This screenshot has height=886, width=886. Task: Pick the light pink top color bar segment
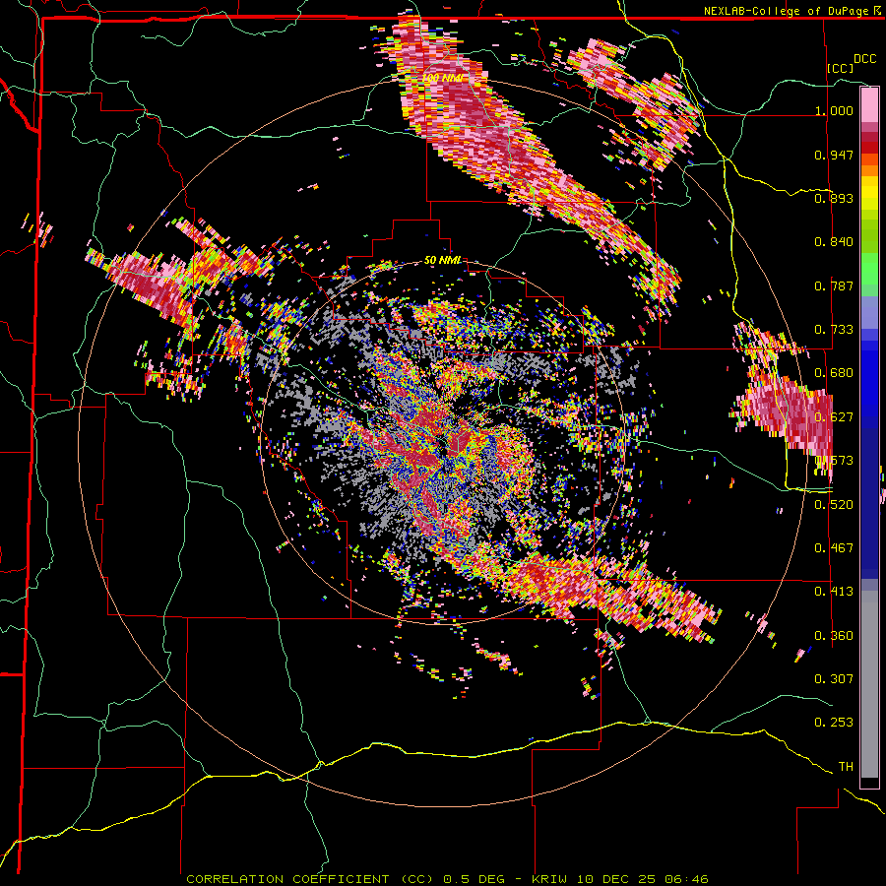coord(869,104)
